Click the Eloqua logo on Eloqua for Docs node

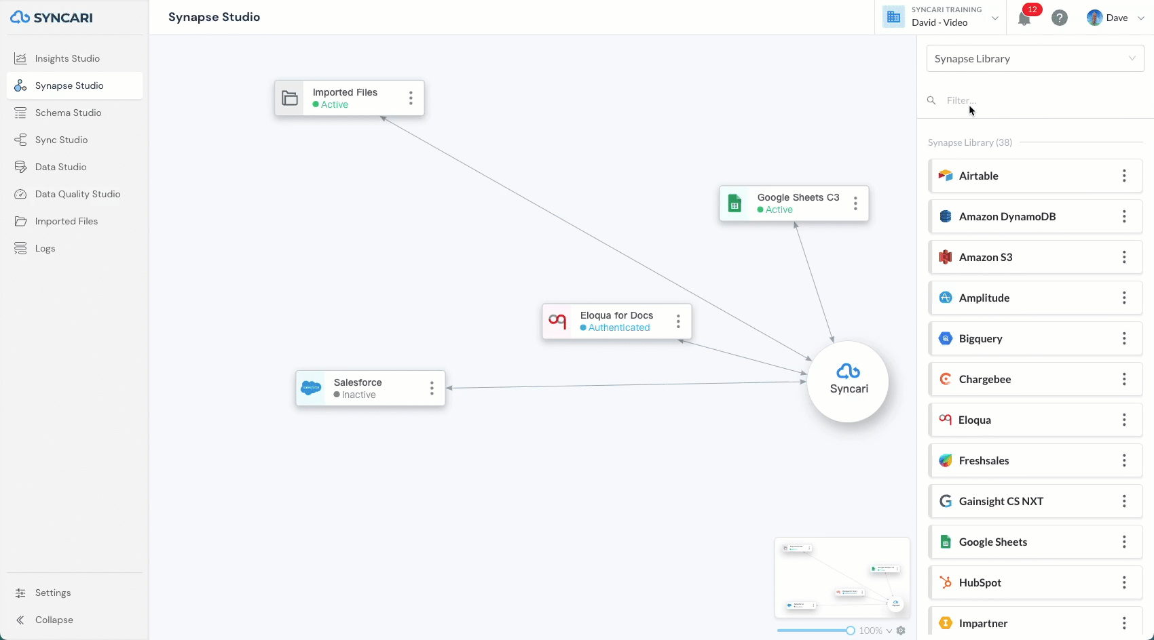point(557,321)
